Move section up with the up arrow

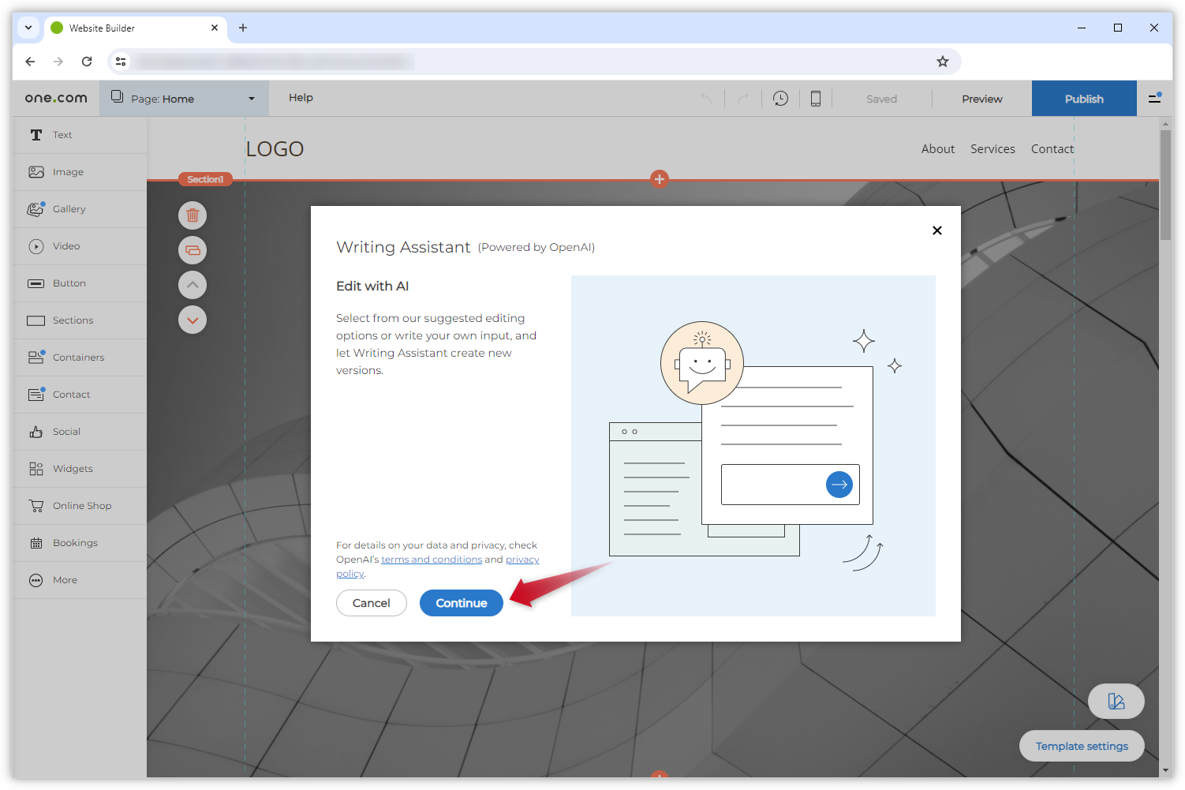coord(193,285)
